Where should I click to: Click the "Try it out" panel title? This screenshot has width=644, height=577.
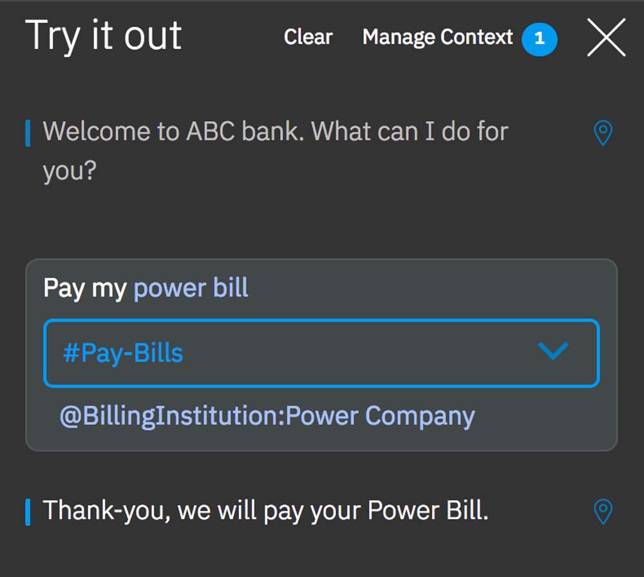[103, 36]
